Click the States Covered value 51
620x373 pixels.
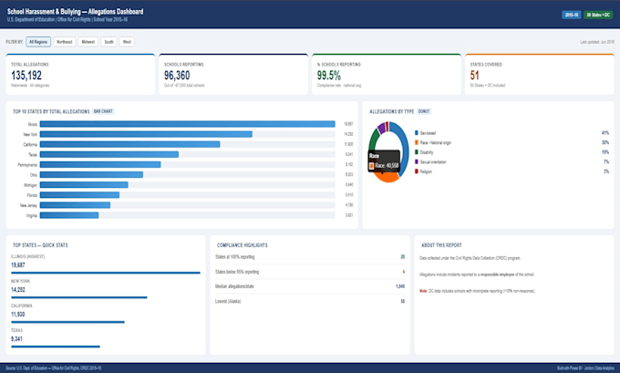pos(474,75)
